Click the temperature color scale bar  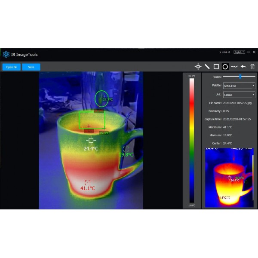click(191, 140)
